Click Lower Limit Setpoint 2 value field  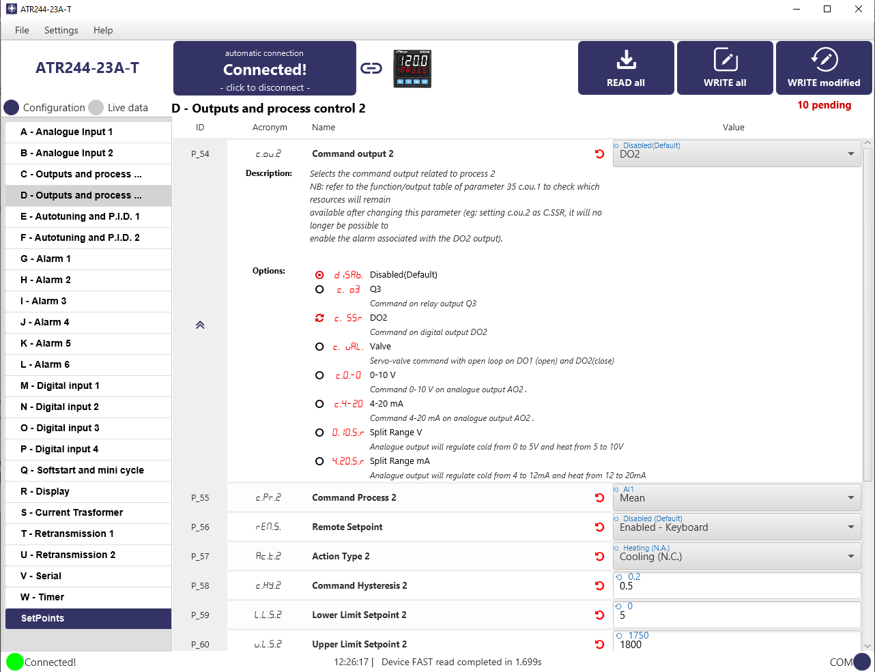click(737, 615)
